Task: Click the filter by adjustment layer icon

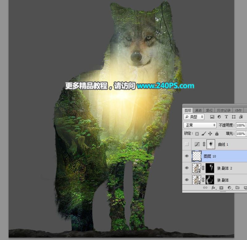Action: pos(219,117)
